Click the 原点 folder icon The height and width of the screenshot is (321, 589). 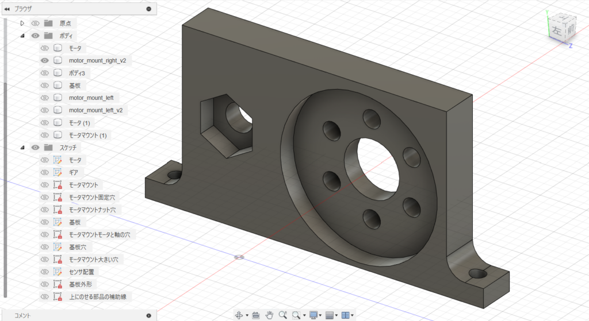48,23
